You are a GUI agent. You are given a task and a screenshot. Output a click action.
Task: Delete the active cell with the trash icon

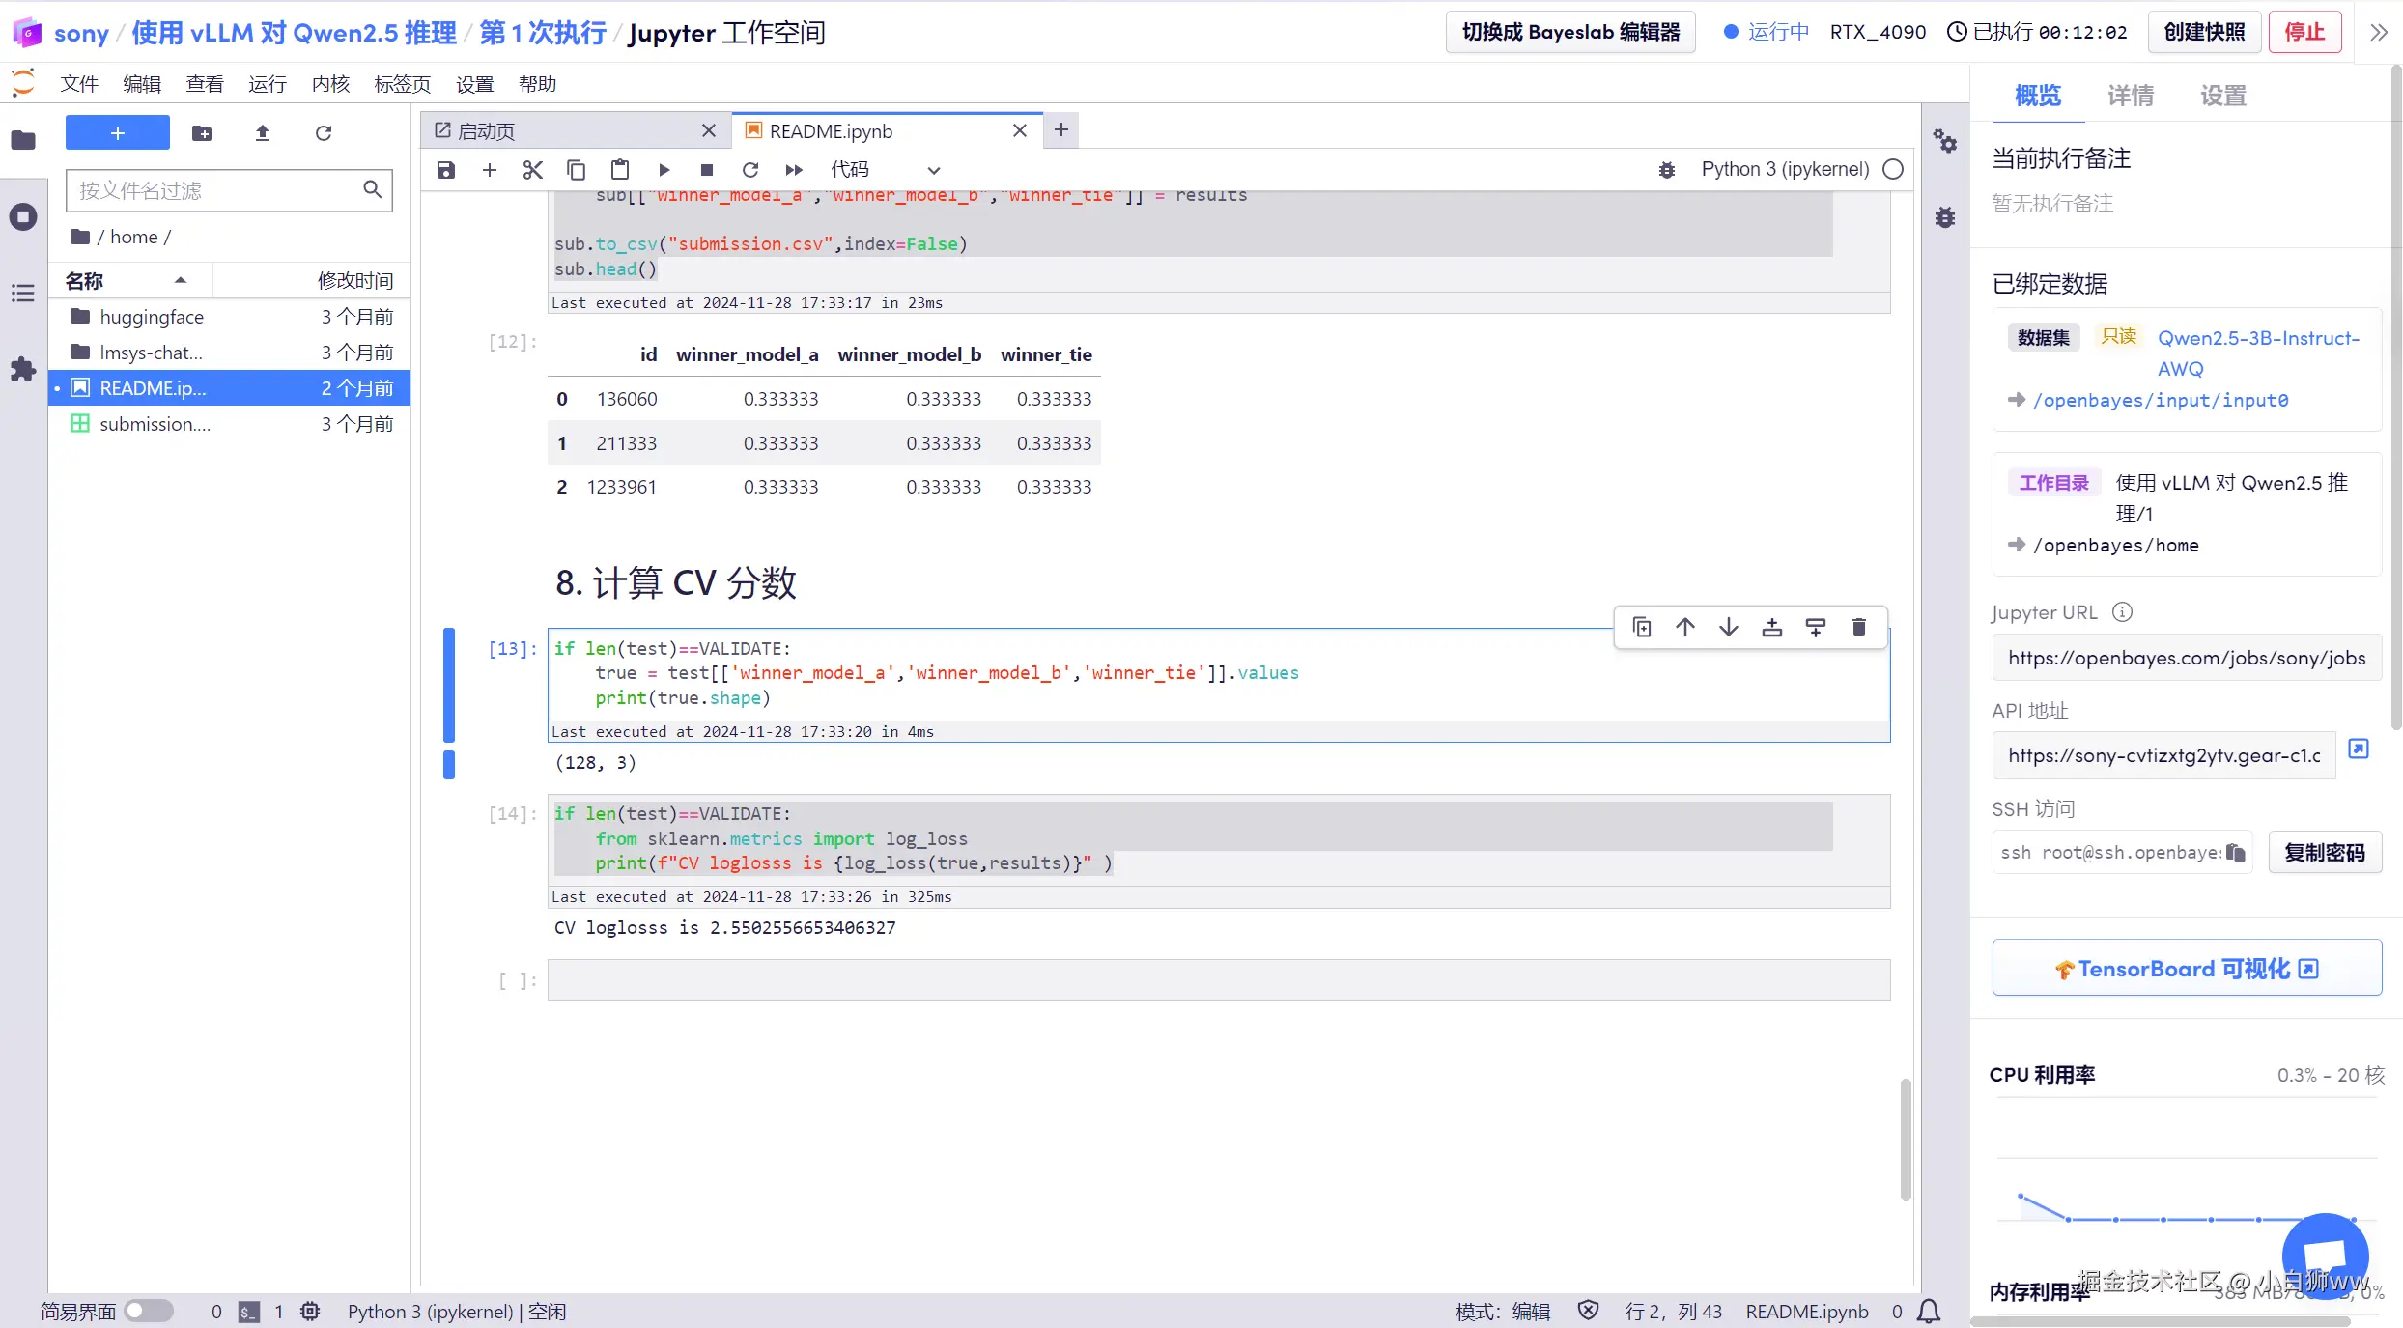click(1858, 628)
